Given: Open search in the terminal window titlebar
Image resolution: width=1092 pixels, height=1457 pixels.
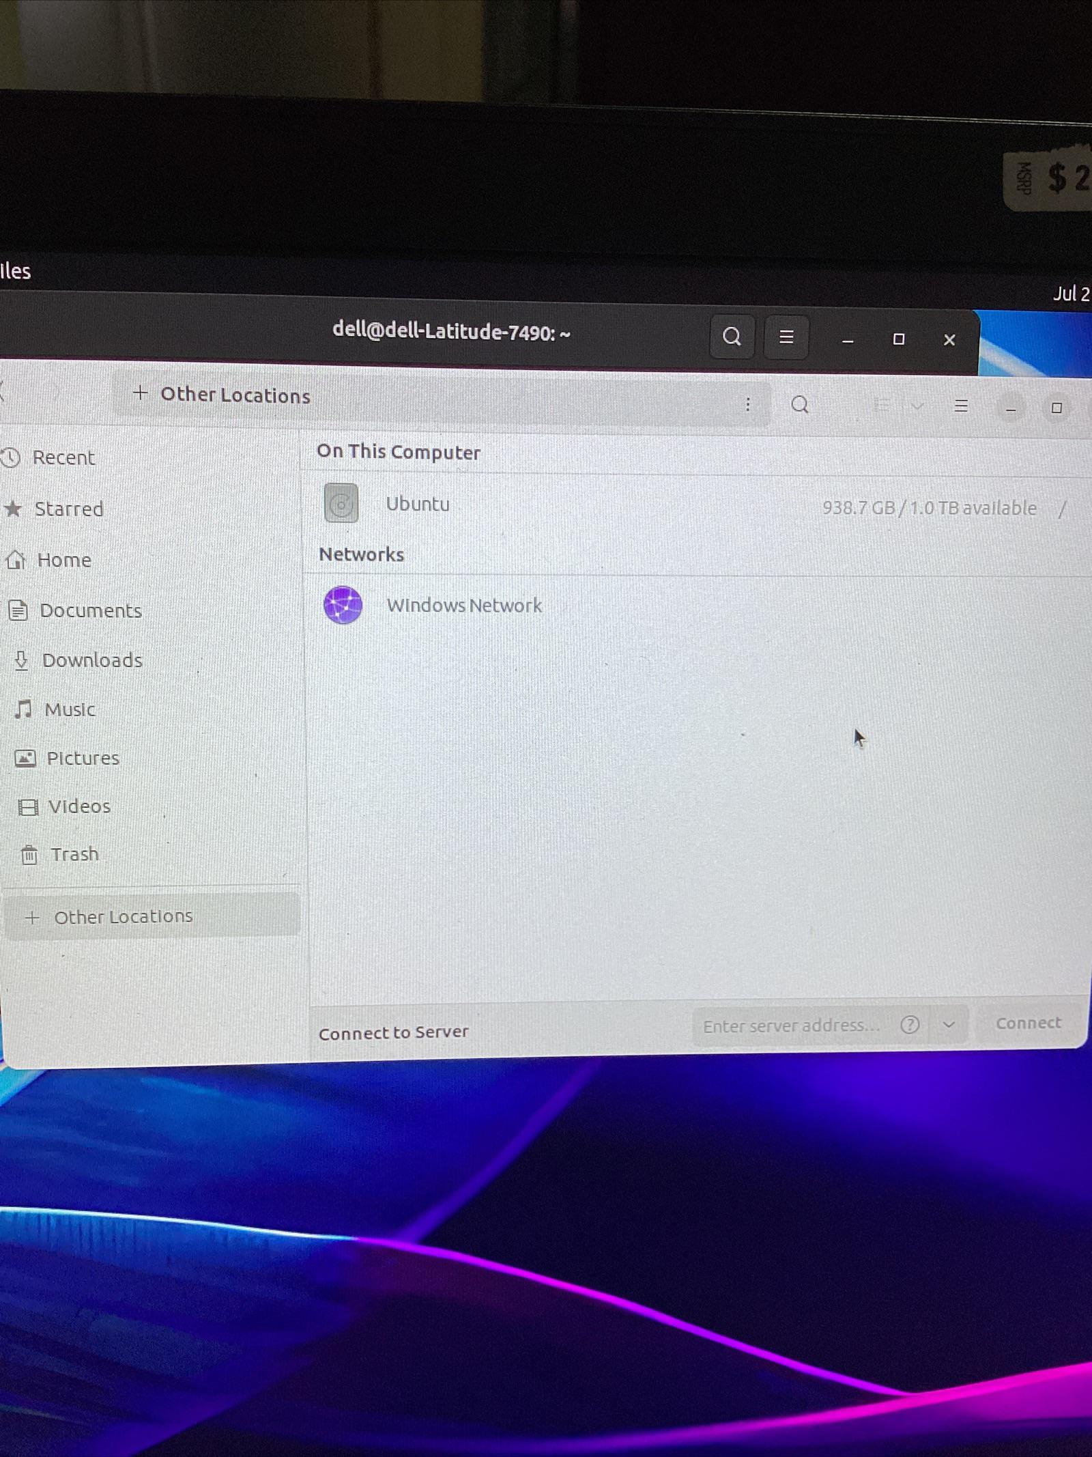Looking at the screenshot, I should (x=732, y=336).
